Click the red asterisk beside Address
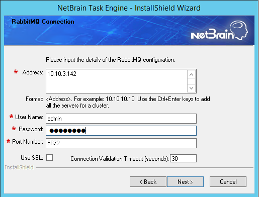The height and width of the screenshot is (197, 259). pos(16,72)
